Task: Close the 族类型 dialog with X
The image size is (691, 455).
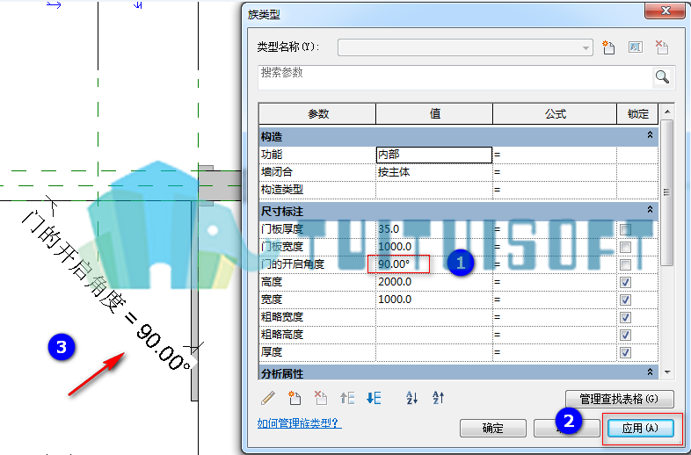Action: click(x=666, y=11)
